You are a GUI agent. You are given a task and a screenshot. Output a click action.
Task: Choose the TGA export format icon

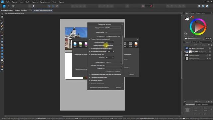click(136, 44)
